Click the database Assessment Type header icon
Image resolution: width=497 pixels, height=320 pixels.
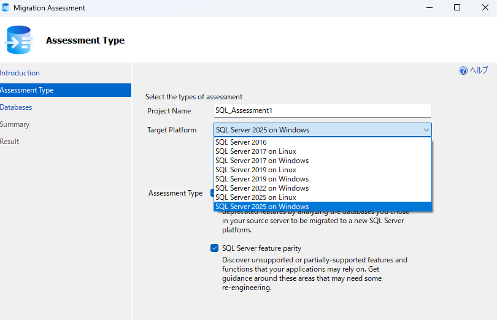[18, 40]
